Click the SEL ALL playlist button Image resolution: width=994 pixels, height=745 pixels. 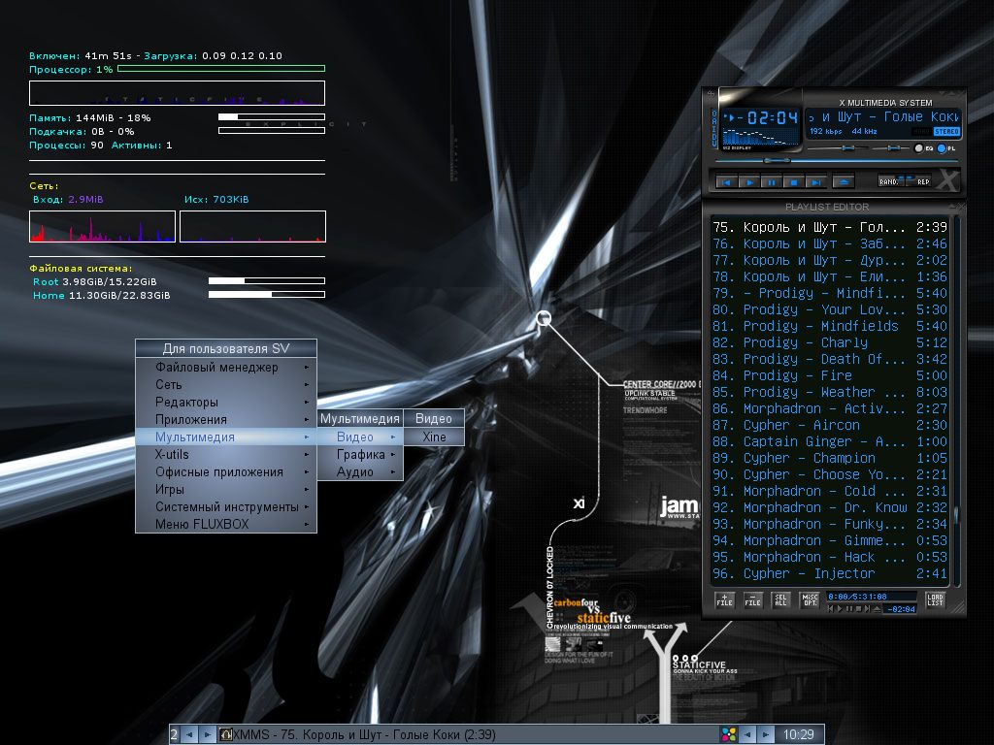780,600
